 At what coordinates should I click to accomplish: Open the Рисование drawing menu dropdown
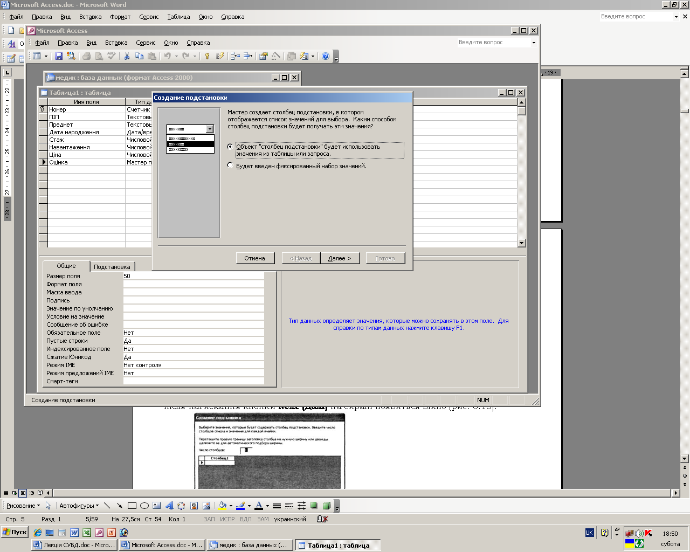click(23, 506)
